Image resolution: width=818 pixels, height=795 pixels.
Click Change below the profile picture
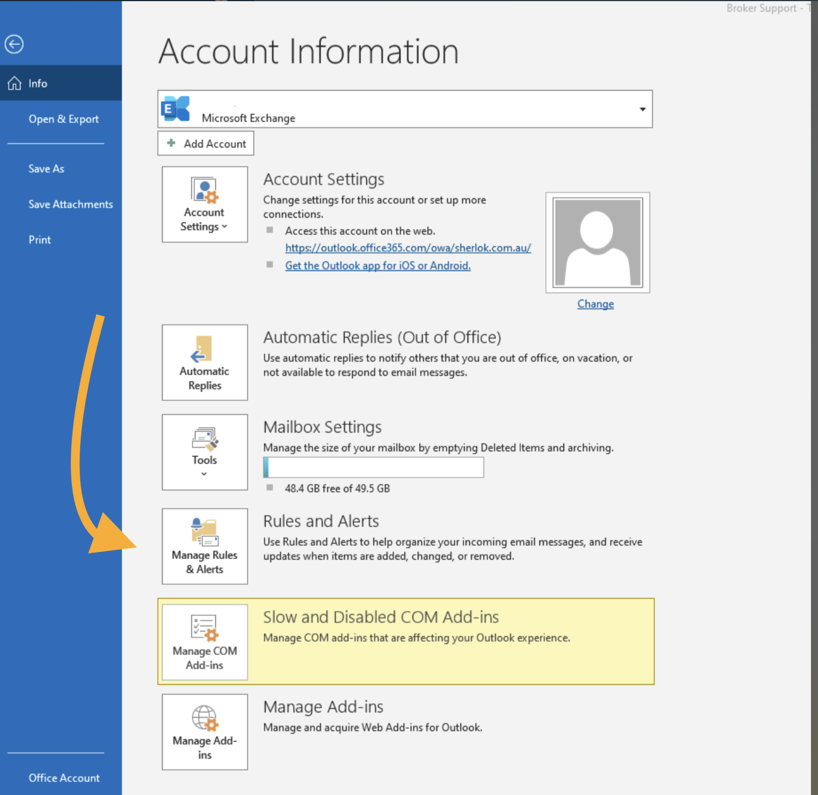tap(595, 303)
